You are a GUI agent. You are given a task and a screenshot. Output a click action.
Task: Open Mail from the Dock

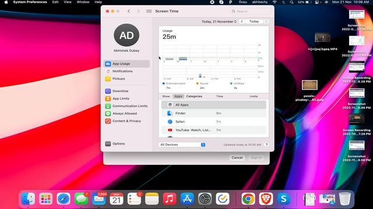pyautogui.click(x=99, y=199)
